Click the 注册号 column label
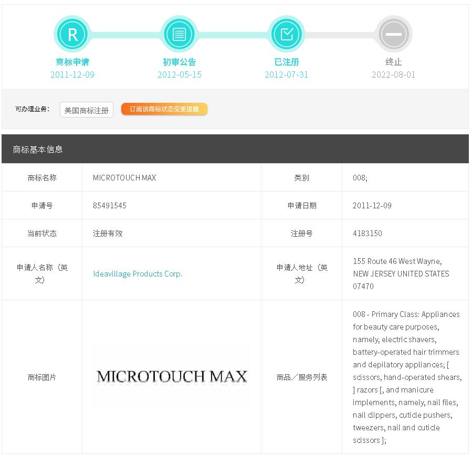 pyautogui.click(x=301, y=234)
